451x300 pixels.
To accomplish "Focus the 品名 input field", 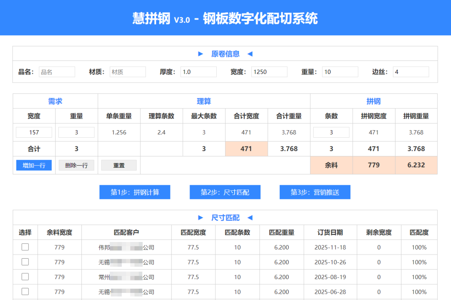I will point(57,72).
